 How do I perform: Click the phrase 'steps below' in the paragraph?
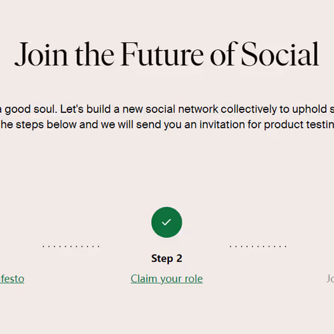pos(46,124)
